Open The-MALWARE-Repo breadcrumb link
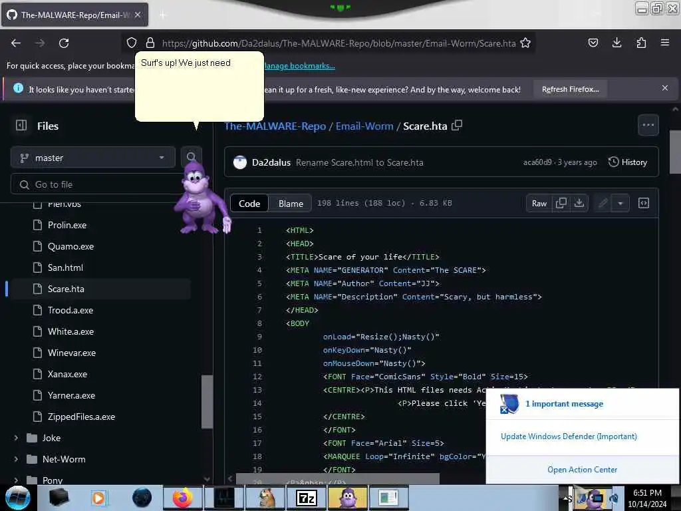Screen dimensions: 681x511 pyautogui.click(x=275, y=126)
